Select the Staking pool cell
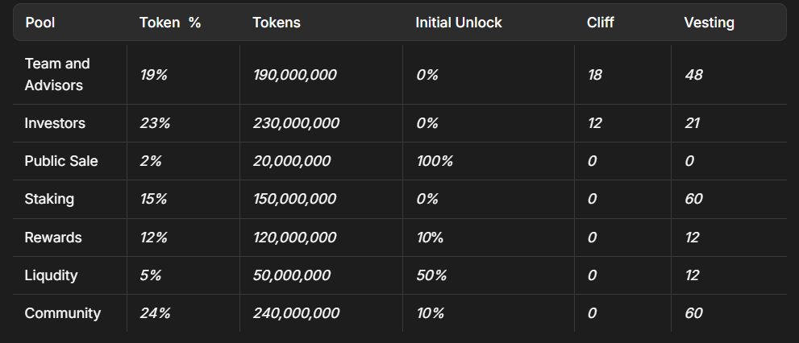The width and height of the screenshot is (799, 343). point(49,199)
